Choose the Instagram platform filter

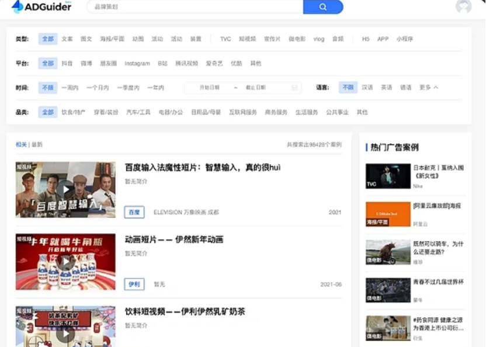(137, 63)
